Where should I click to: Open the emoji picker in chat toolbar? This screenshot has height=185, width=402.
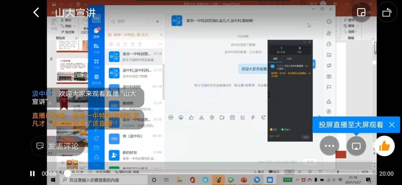tap(181, 118)
